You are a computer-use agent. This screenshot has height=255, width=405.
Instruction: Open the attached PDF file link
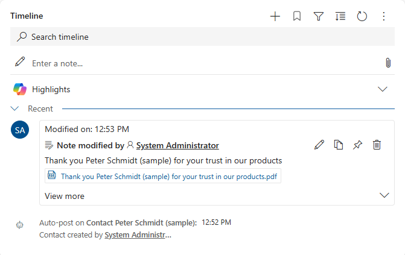click(169, 177)
